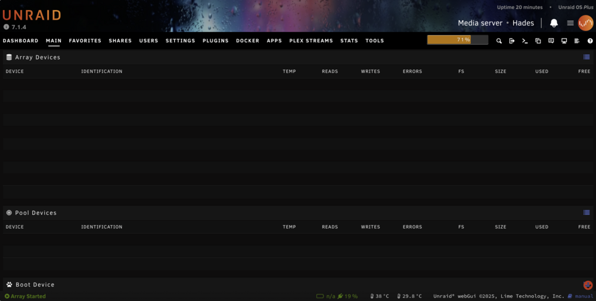The image size is (596, 301).
Task: Click the version number 7.1.4
Action: click(x=18, y=27)
